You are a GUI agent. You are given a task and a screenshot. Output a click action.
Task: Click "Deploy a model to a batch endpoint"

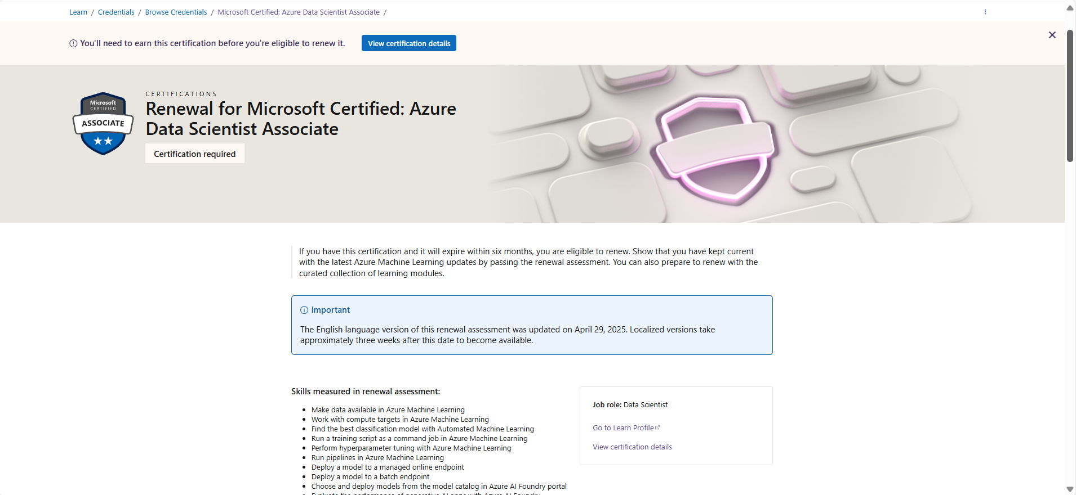[370, 476]
